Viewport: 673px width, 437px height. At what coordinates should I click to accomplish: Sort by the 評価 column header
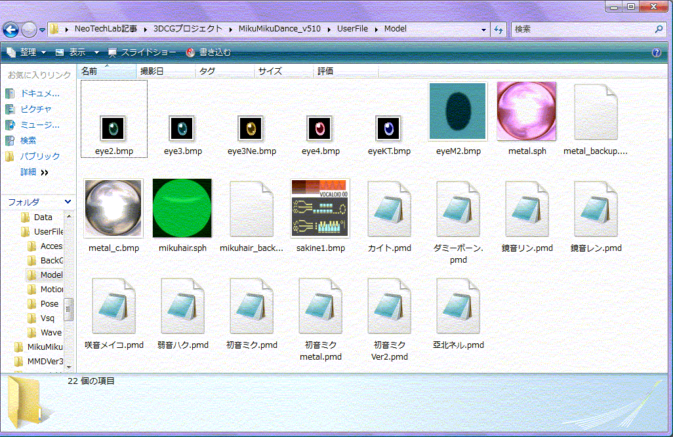click(346, 71)
